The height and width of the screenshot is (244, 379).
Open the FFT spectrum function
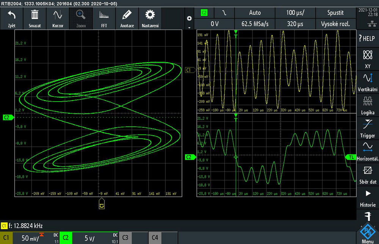pos(104,19)
